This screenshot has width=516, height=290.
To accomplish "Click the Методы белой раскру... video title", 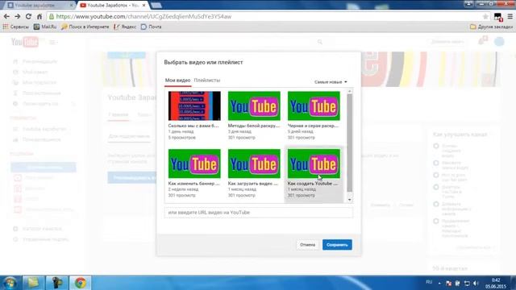I will (x=254, y=126).
